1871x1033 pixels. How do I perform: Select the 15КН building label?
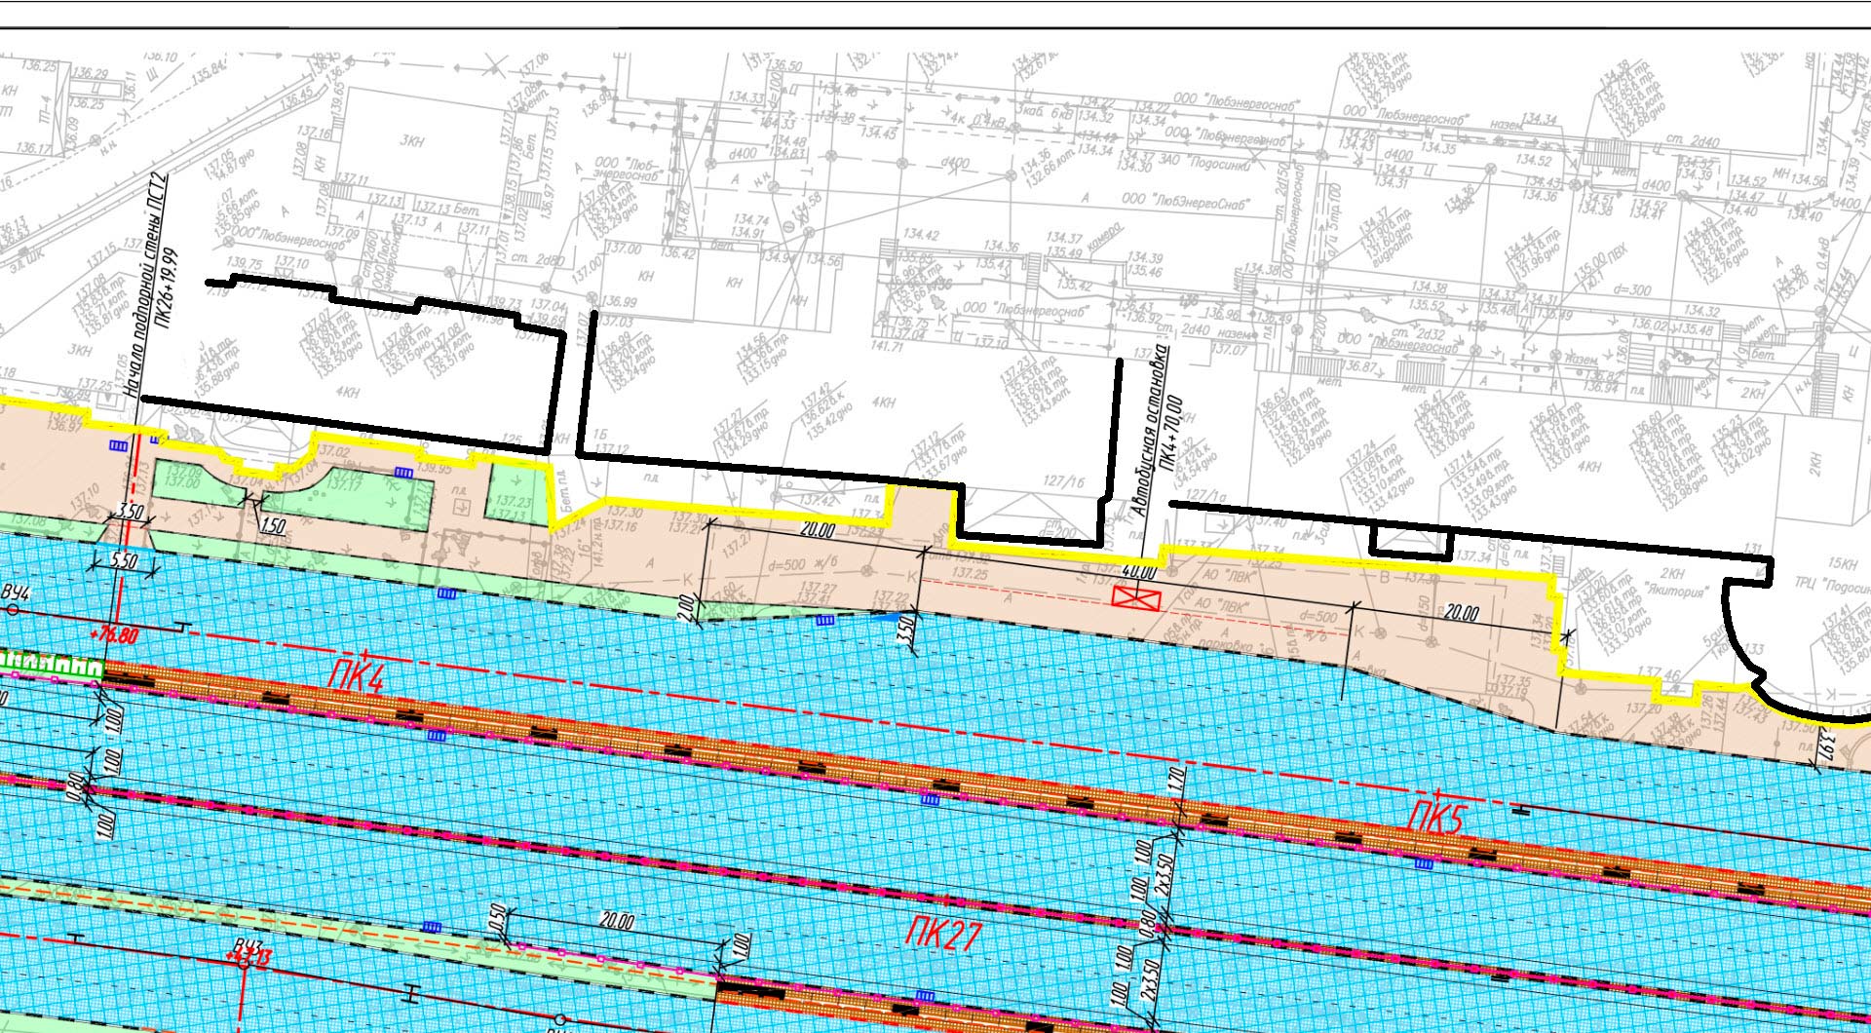(x=1842, y=563)
